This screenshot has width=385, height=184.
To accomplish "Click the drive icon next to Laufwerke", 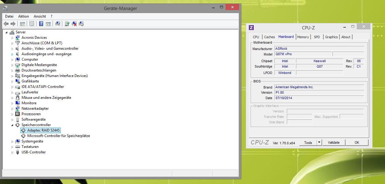I will tap(18, 92).
